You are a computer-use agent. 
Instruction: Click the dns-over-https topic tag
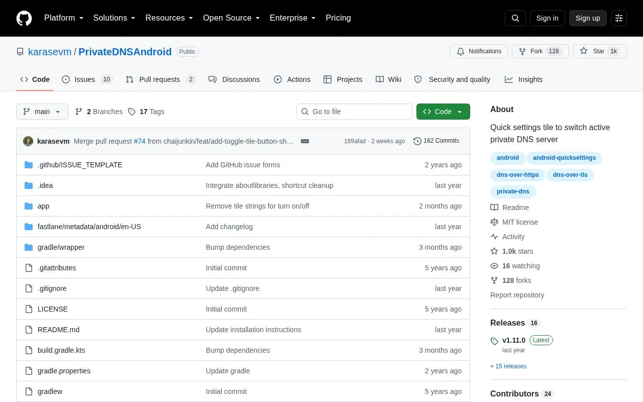coord(517,175)
